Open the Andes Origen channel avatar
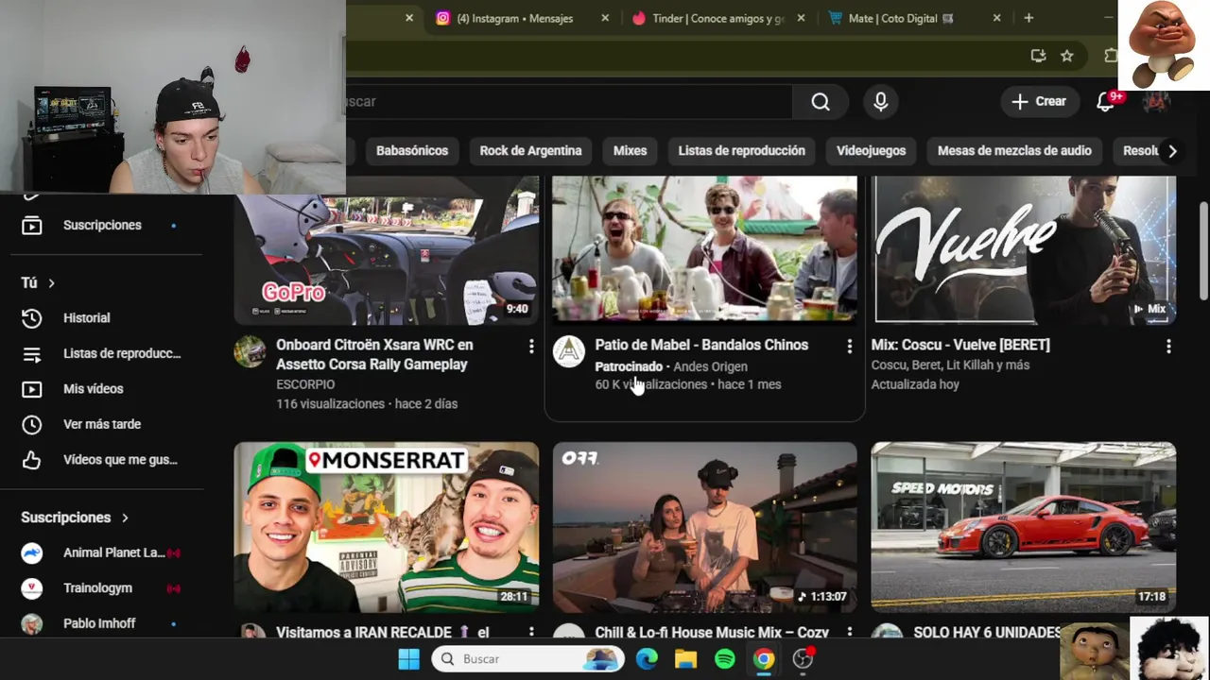 [x=569, y=351]
